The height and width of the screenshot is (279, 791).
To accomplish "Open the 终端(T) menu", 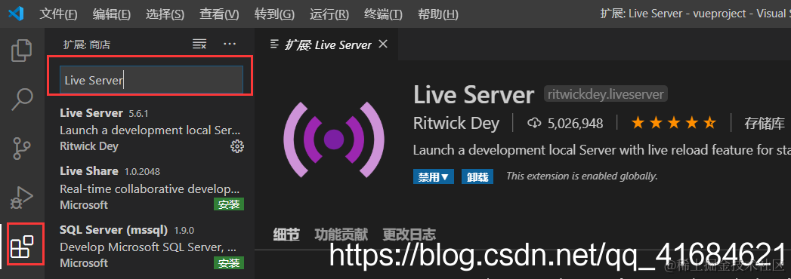I will pyautogui.click(x=383, y=14).
